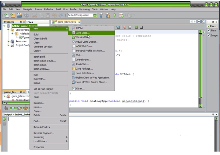Collapse the game_labirin node in Navigator
Viewport: 220px width, 155px height.
pyautogui.click(x=4, y=96)
